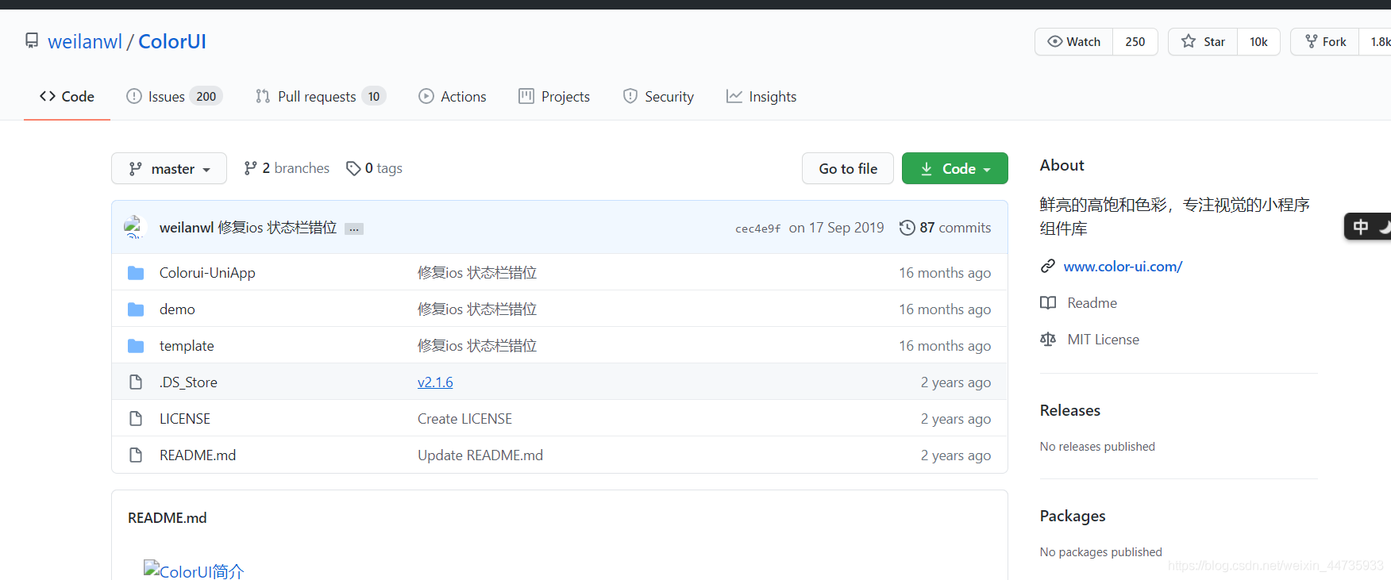Click the commits history clock icon

pyautogui.click(x=907, y=228)
